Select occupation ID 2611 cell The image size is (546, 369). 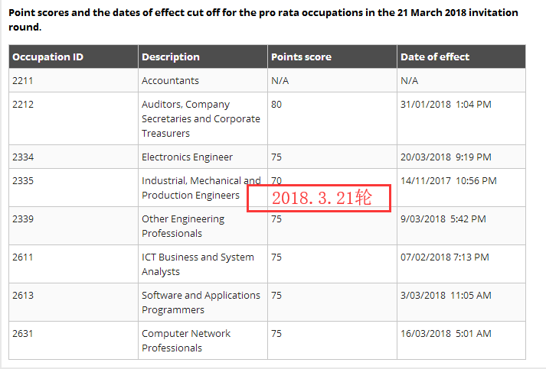(x=24, y=257)
